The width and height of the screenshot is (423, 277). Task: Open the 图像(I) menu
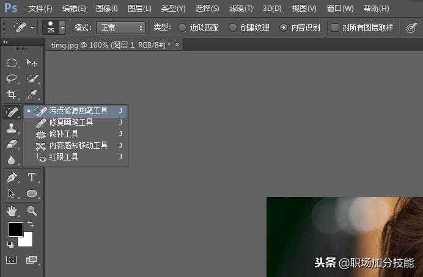[107, 9]
